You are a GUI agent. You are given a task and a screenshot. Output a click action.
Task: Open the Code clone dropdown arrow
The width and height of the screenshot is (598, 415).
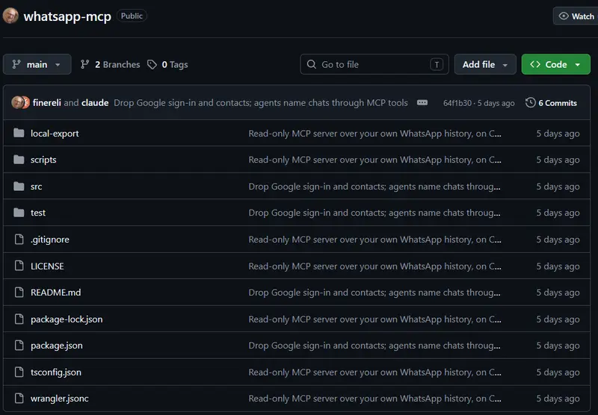[x=578, y=65]
